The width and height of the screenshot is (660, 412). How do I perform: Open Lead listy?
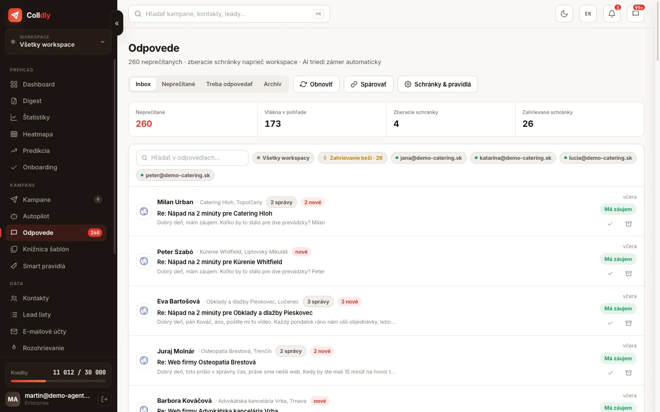pos(56,314)
